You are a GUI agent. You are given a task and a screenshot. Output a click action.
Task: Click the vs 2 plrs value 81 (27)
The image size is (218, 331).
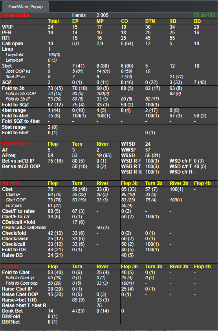[x=55, y=205]
